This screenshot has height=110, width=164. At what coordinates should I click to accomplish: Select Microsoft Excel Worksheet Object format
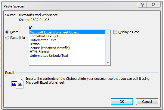(x=67, y=32)
